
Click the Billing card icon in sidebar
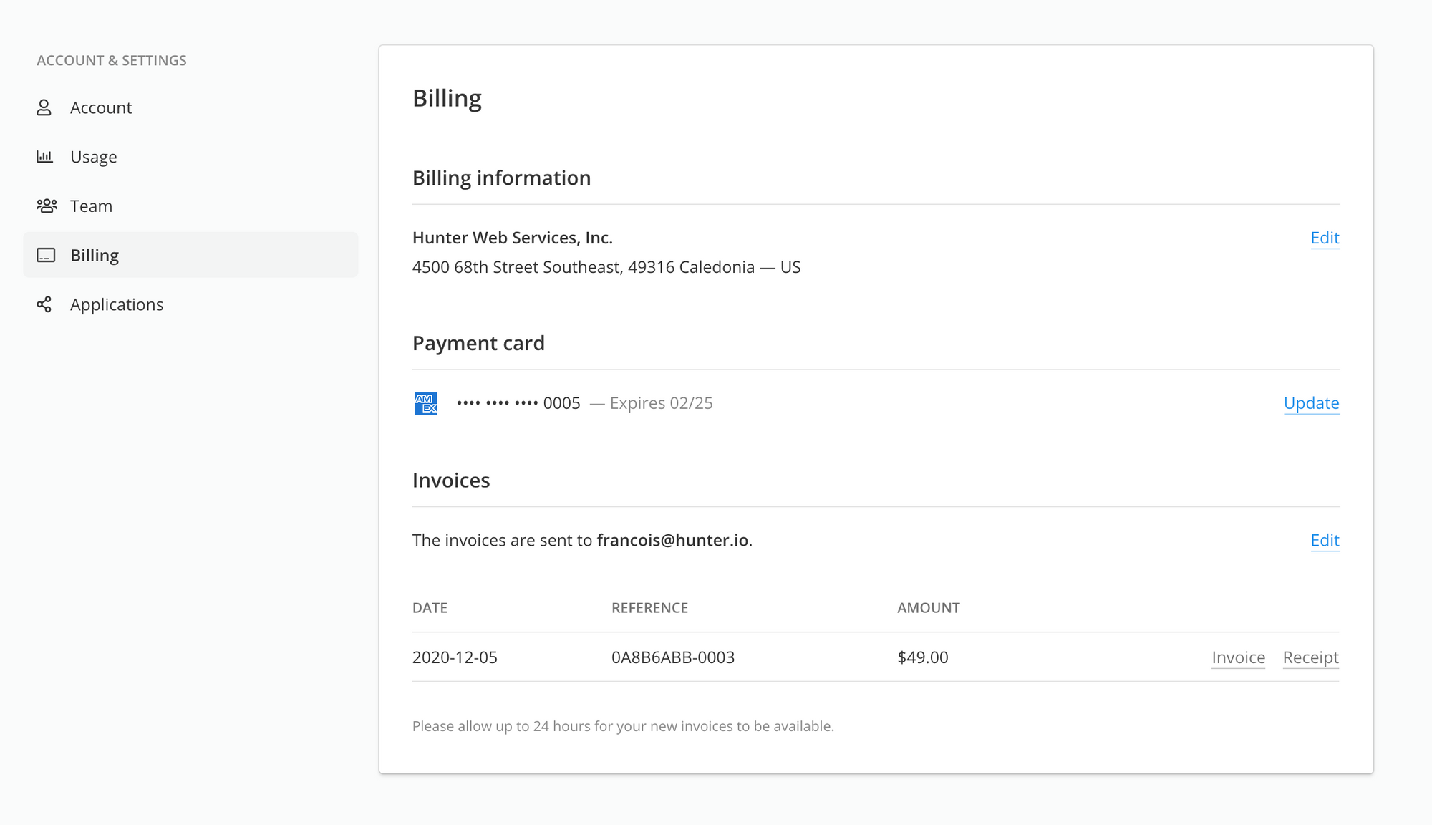(46, 255)
